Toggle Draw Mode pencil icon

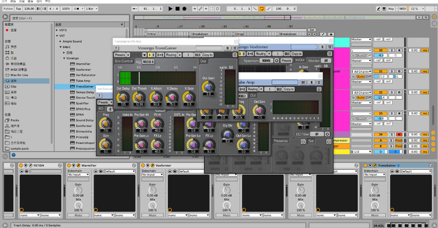click(378, 8)
